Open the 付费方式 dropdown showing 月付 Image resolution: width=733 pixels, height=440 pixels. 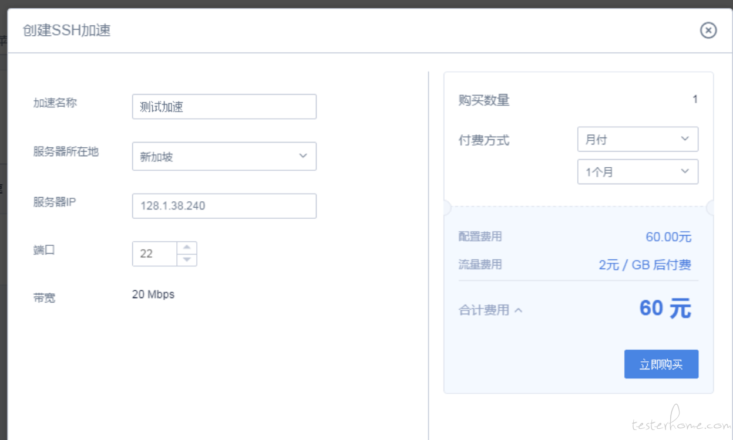click(x=638, y=139)
